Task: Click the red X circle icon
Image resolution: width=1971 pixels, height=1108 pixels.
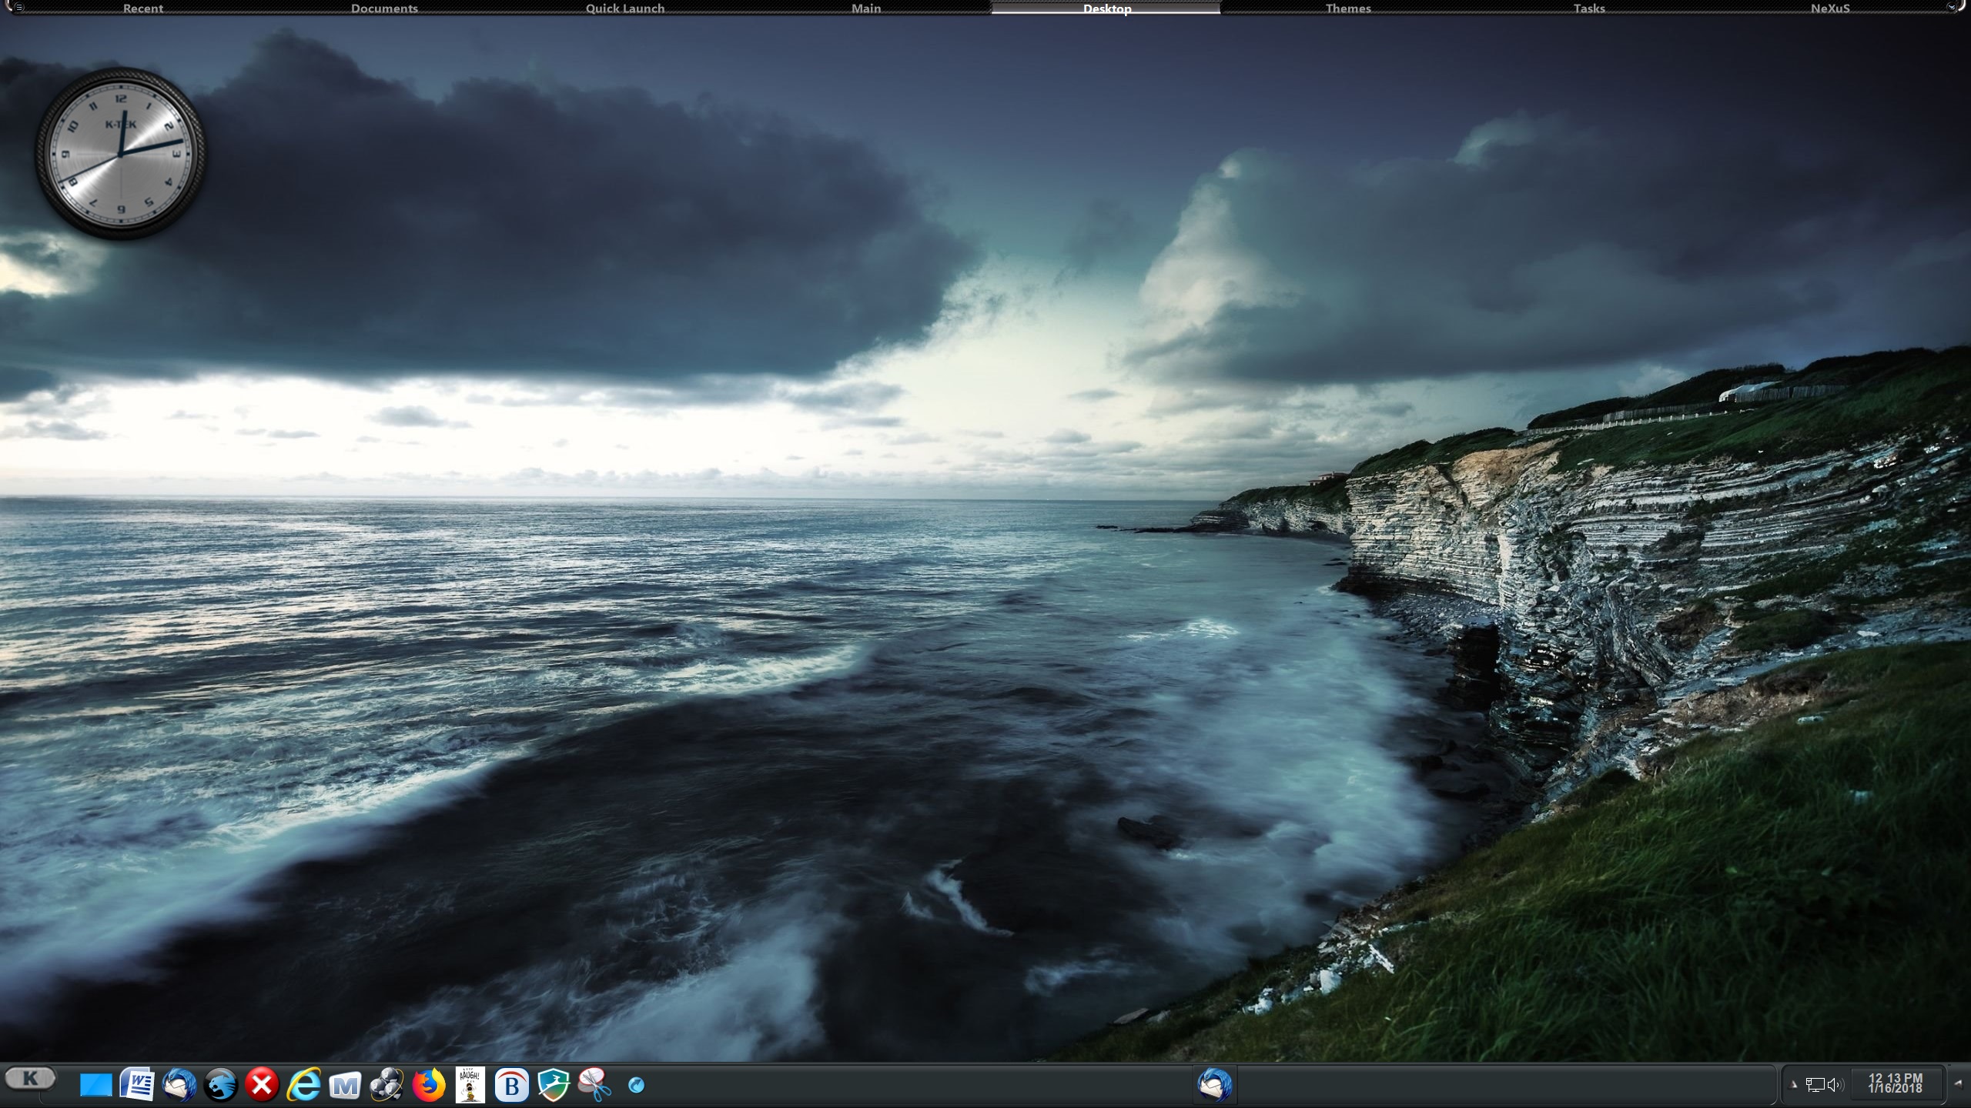Action: (262, 1085)
